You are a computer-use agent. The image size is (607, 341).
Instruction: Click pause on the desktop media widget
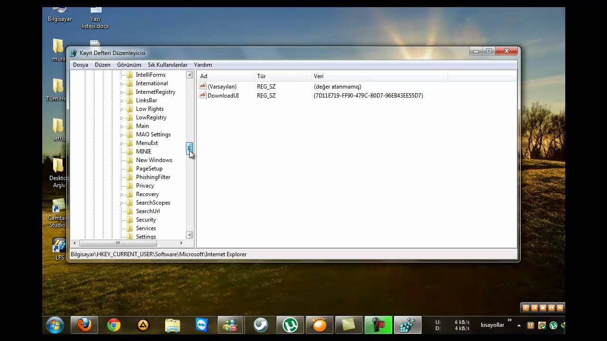pyautogui.click(x=534, y=307)
